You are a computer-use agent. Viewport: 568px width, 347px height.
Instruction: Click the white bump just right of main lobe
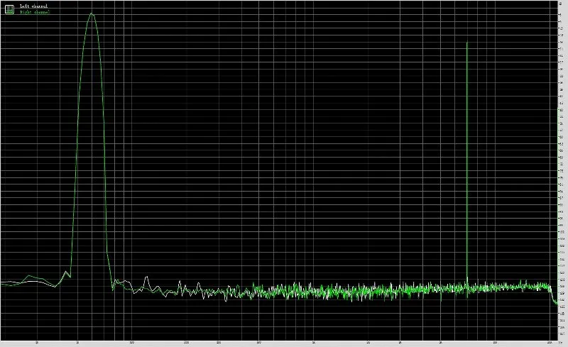pos(146,280)
